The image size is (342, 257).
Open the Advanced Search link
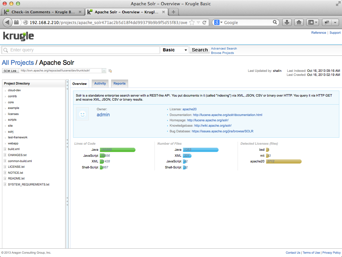pos(224,48)
